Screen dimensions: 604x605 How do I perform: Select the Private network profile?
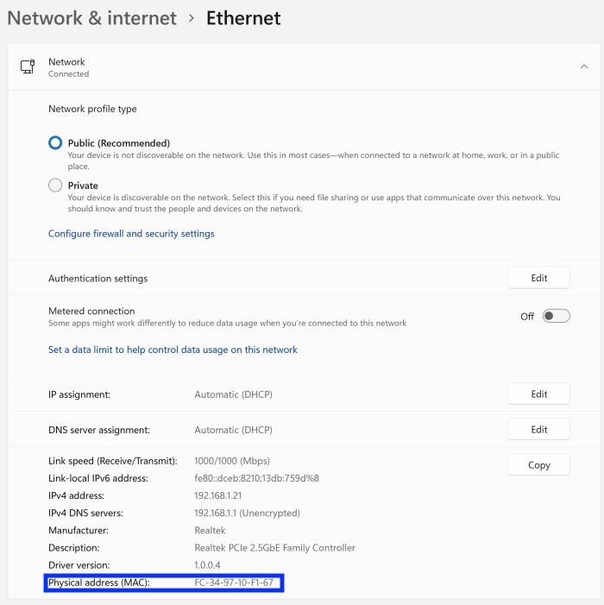[x=56, y=186]
